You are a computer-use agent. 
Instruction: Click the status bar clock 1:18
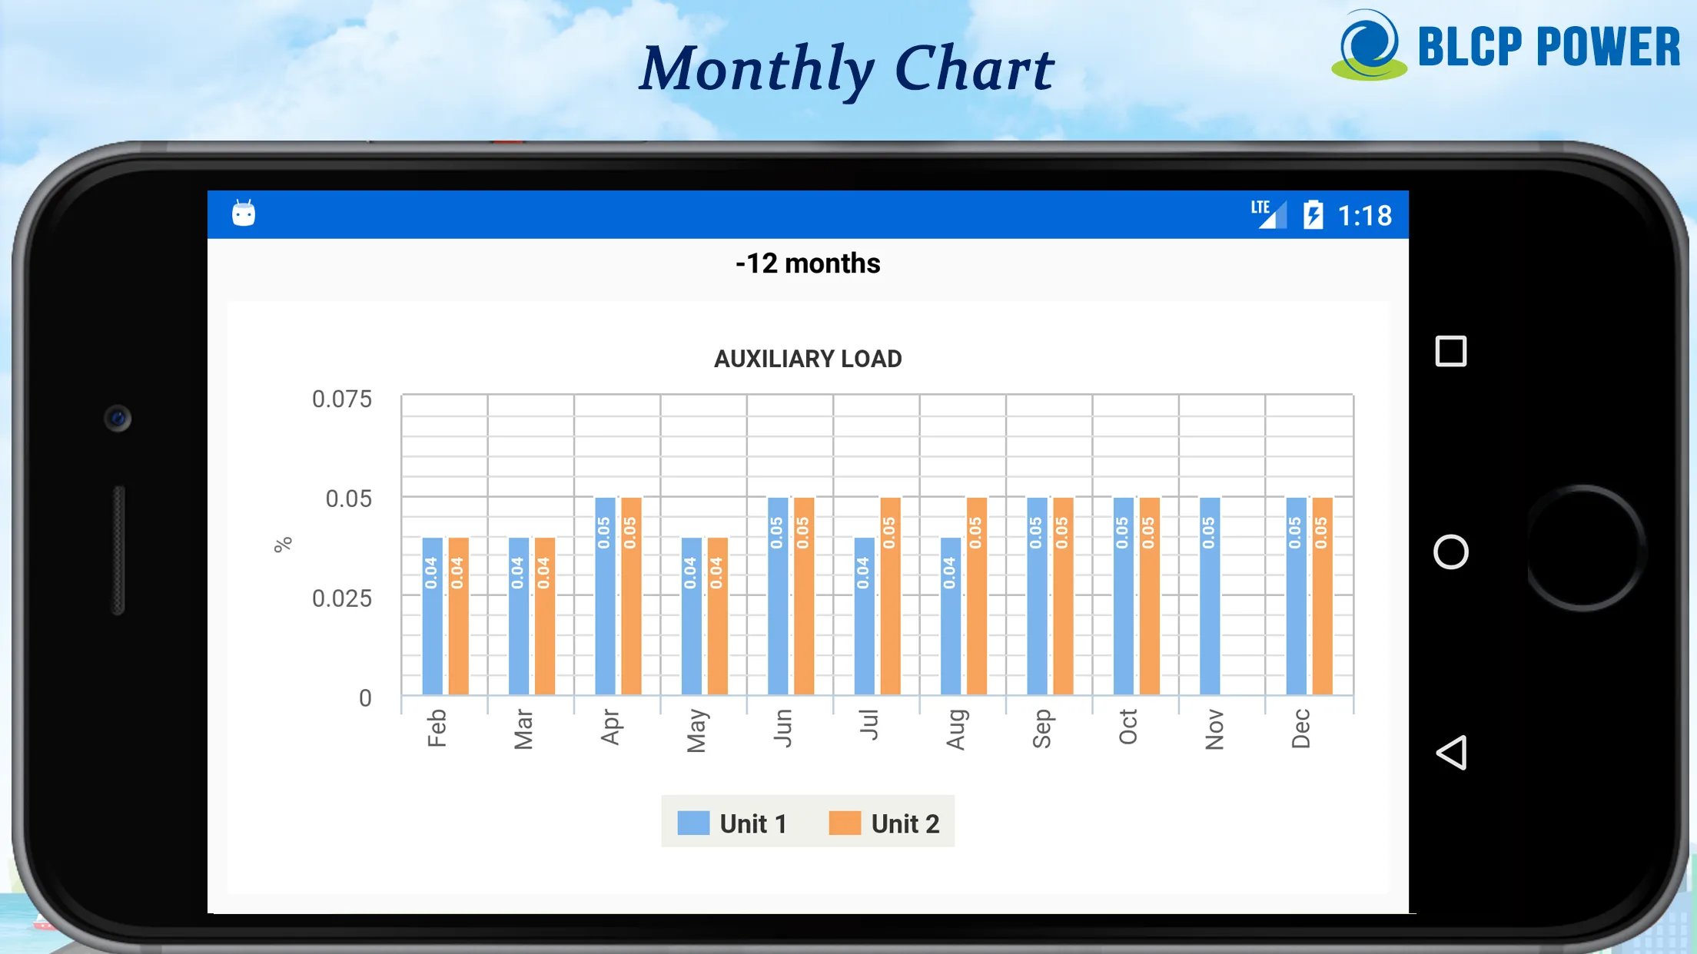coord(1365,215)
